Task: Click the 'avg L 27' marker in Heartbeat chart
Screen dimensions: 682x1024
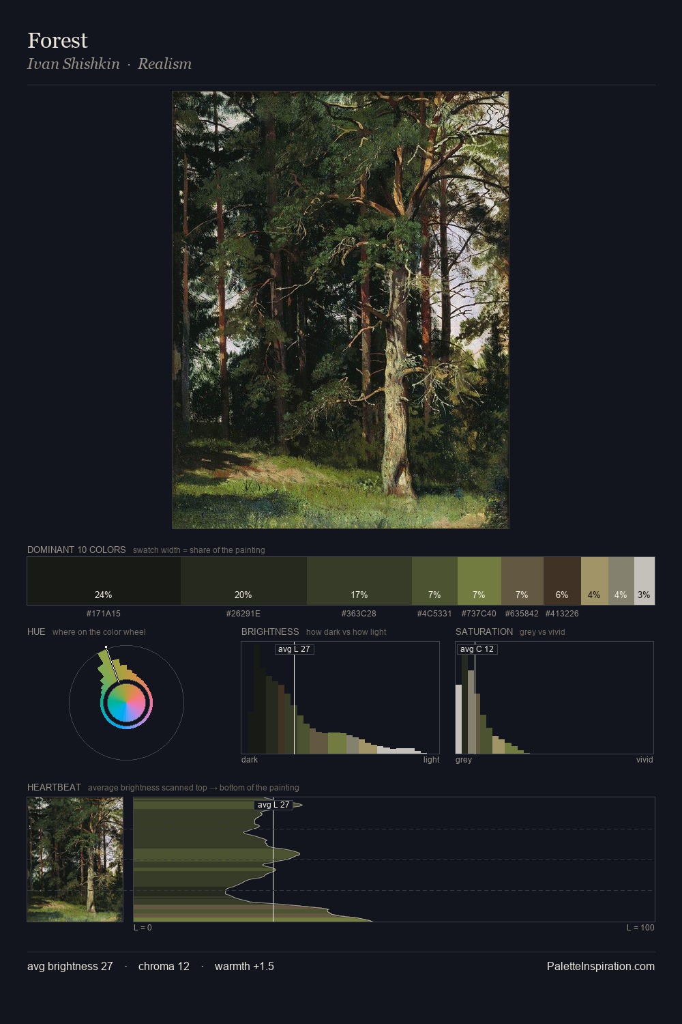Action: (273, 805)
